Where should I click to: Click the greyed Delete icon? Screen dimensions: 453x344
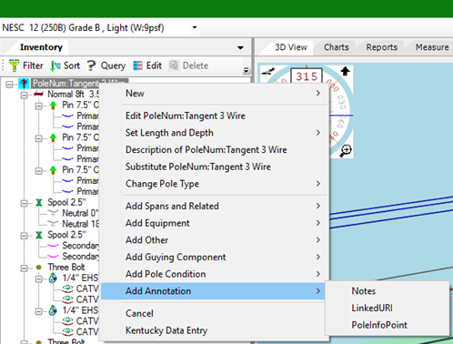174,66
